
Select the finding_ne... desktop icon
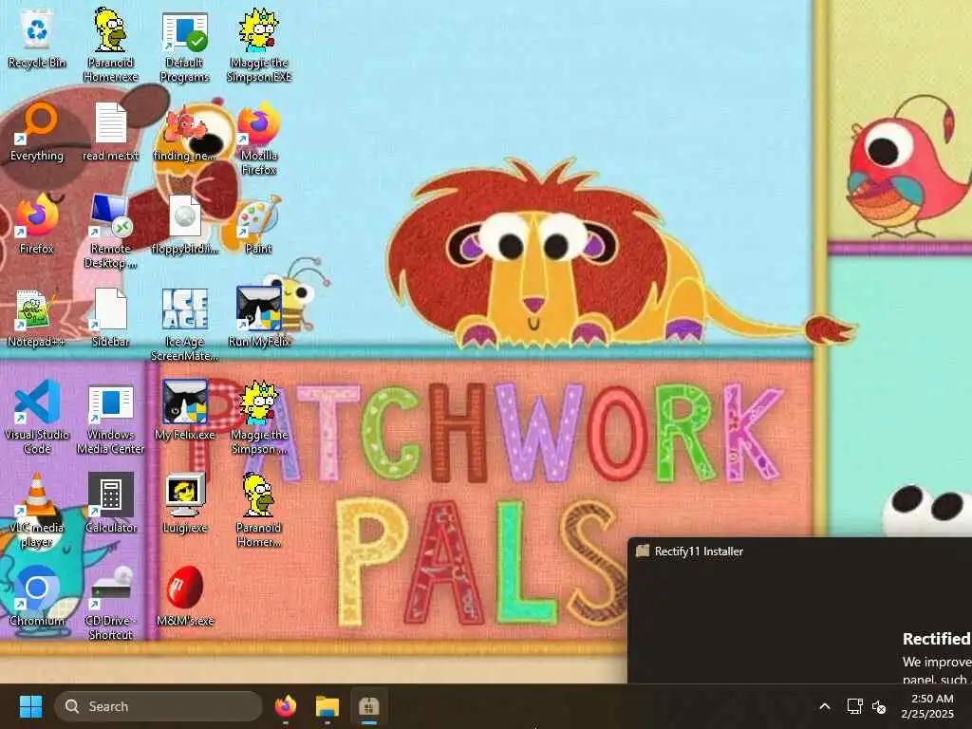[185, 131]
